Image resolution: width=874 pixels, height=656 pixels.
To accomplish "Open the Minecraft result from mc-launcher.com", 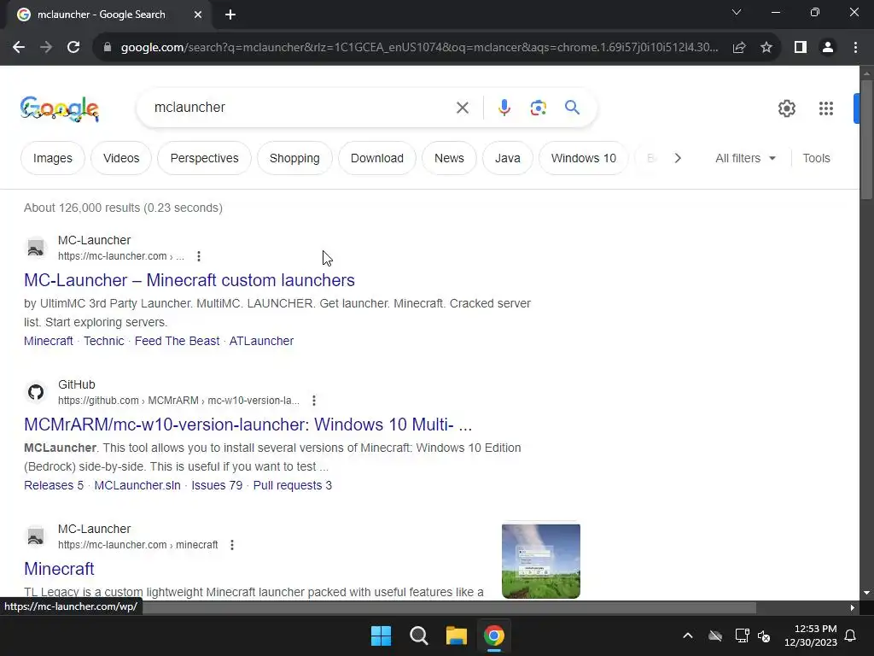I will click(59, 569).
